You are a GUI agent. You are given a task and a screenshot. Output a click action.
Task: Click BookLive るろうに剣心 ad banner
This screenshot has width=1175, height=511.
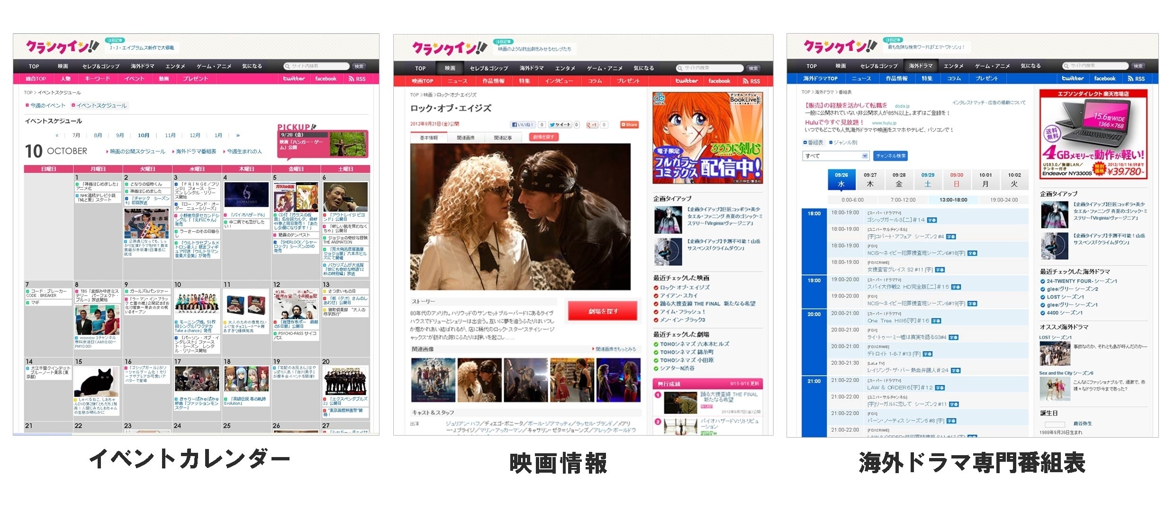click(707, 138)
